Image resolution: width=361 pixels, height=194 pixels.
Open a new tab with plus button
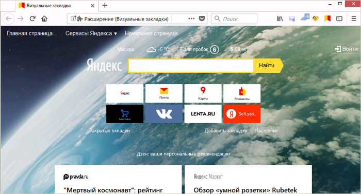click(105, 5)
